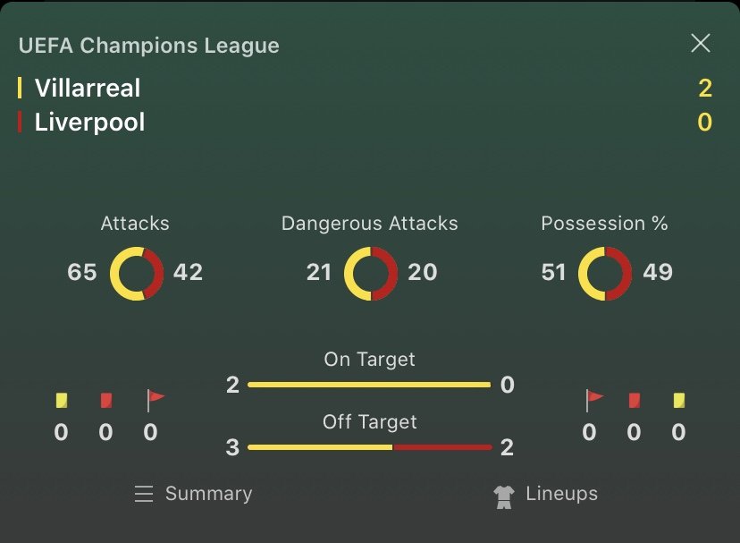
Task: Select the Liverpool team name
Action: pos(89,122)
